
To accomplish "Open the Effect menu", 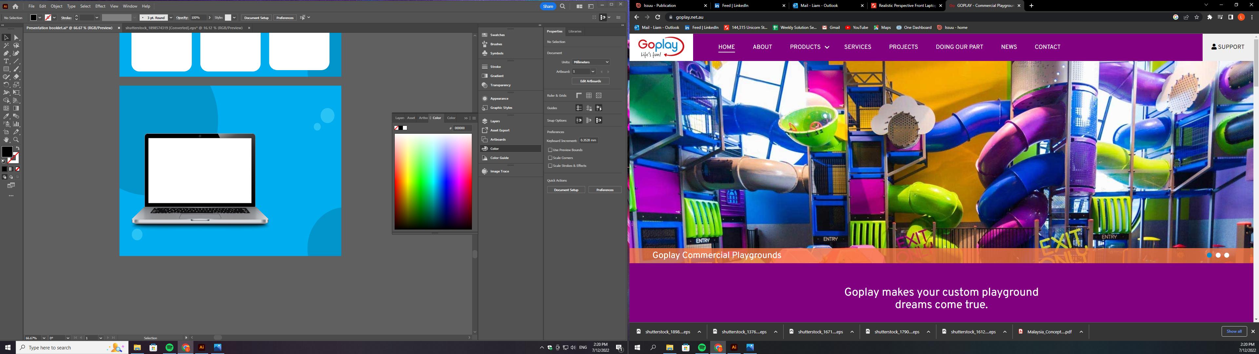I will point(100,6).
